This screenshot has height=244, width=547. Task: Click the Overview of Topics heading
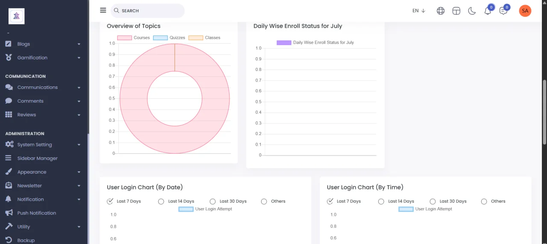[134, 26]
